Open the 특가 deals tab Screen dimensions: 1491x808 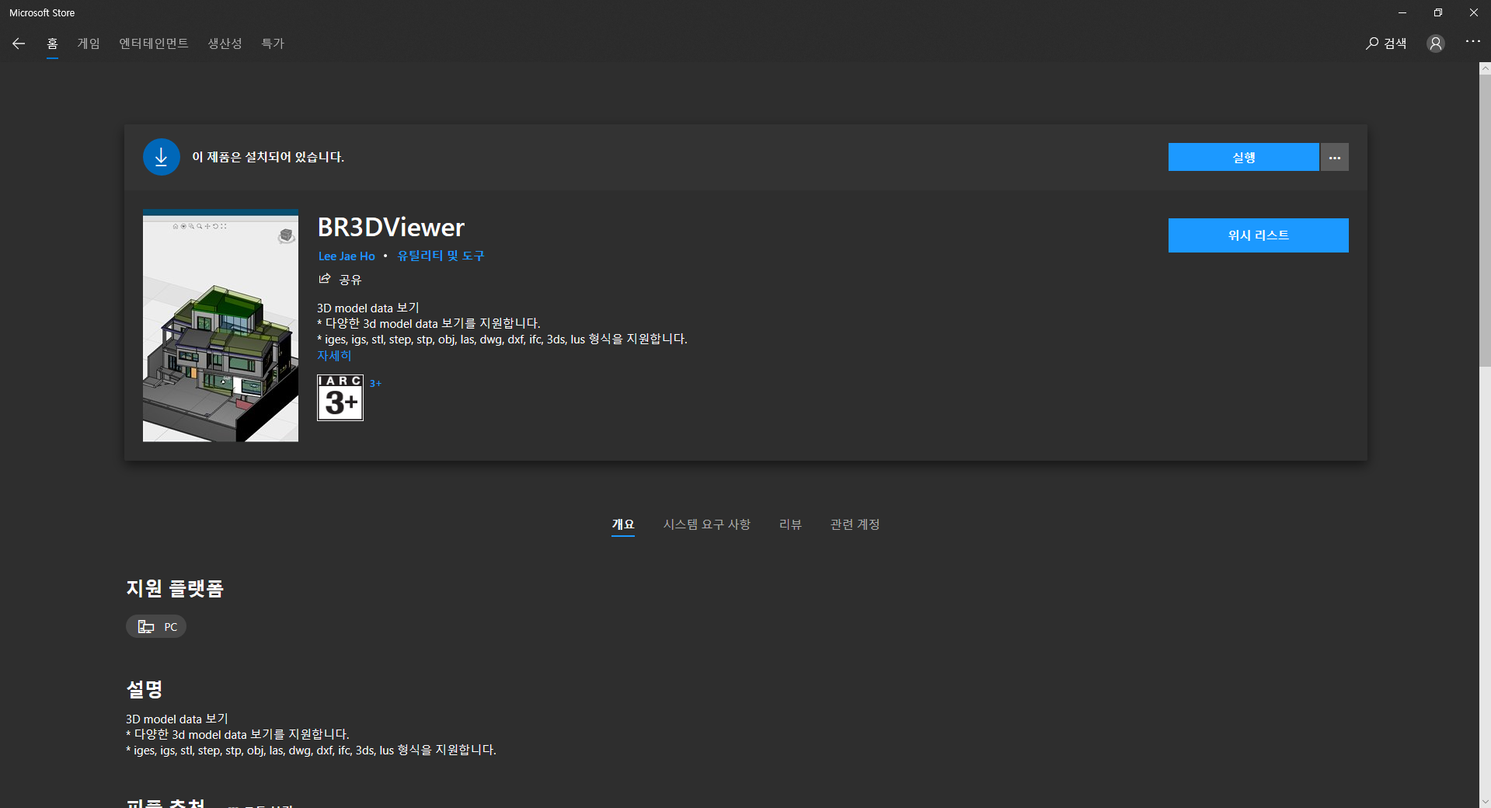273,44
